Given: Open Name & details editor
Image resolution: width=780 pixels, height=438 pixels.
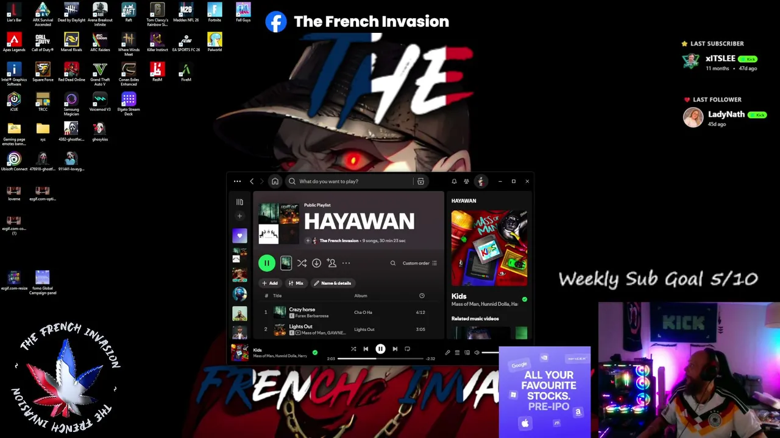Looking at the screenshot, I should (332, 283).
